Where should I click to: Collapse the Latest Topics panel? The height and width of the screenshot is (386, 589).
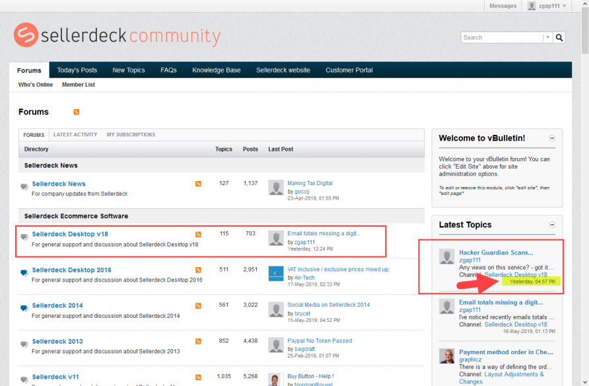pyautogui.click(x=552, y=225)
